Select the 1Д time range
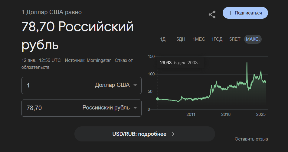The image size is (288, 152). pyautogui.click(x=163, y=39)
